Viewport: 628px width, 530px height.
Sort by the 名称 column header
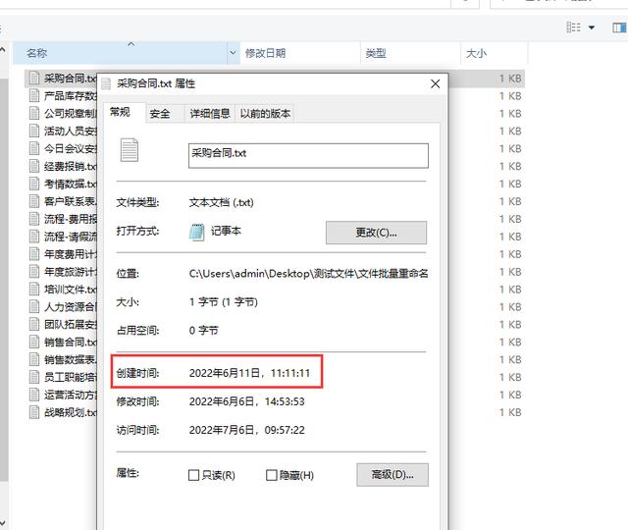pyautogui.click(x=120, y=53)
